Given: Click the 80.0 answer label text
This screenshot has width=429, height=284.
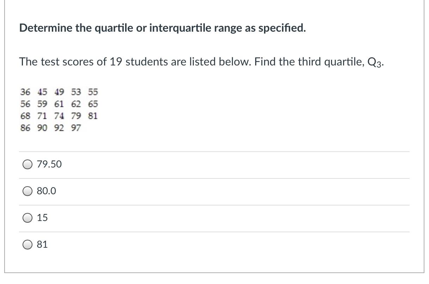Looking at the screenshot, I should (x=46, y=191).
